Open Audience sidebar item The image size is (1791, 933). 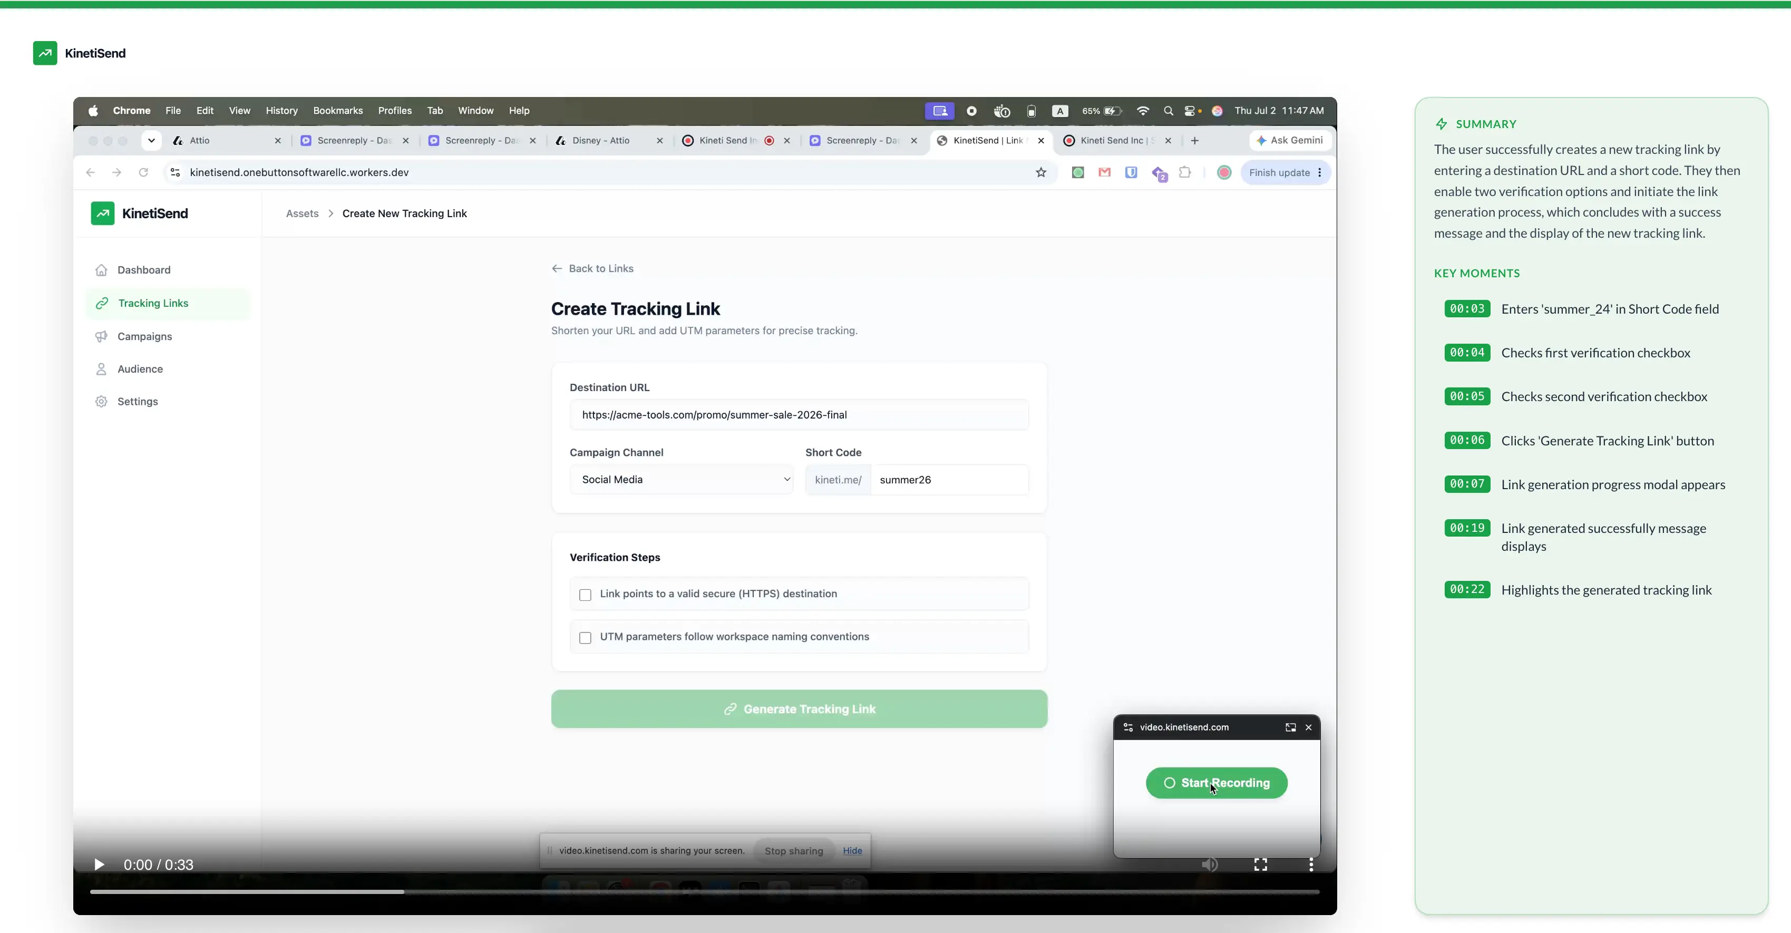tap(167, 369)
